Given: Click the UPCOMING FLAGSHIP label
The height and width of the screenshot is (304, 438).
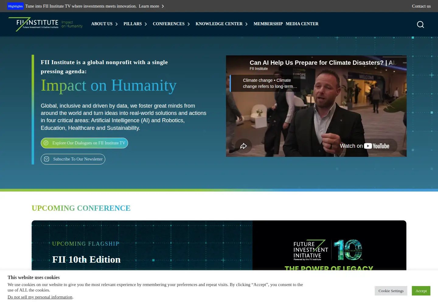Looking at the screenshot, I should coord(85,244).
